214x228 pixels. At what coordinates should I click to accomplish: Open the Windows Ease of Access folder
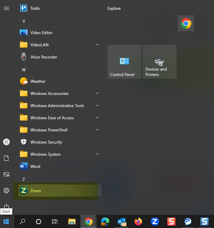[60, 118]
